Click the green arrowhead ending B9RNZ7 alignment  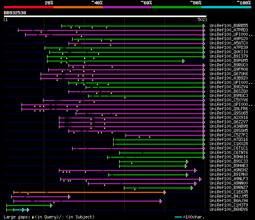[192, 188]
